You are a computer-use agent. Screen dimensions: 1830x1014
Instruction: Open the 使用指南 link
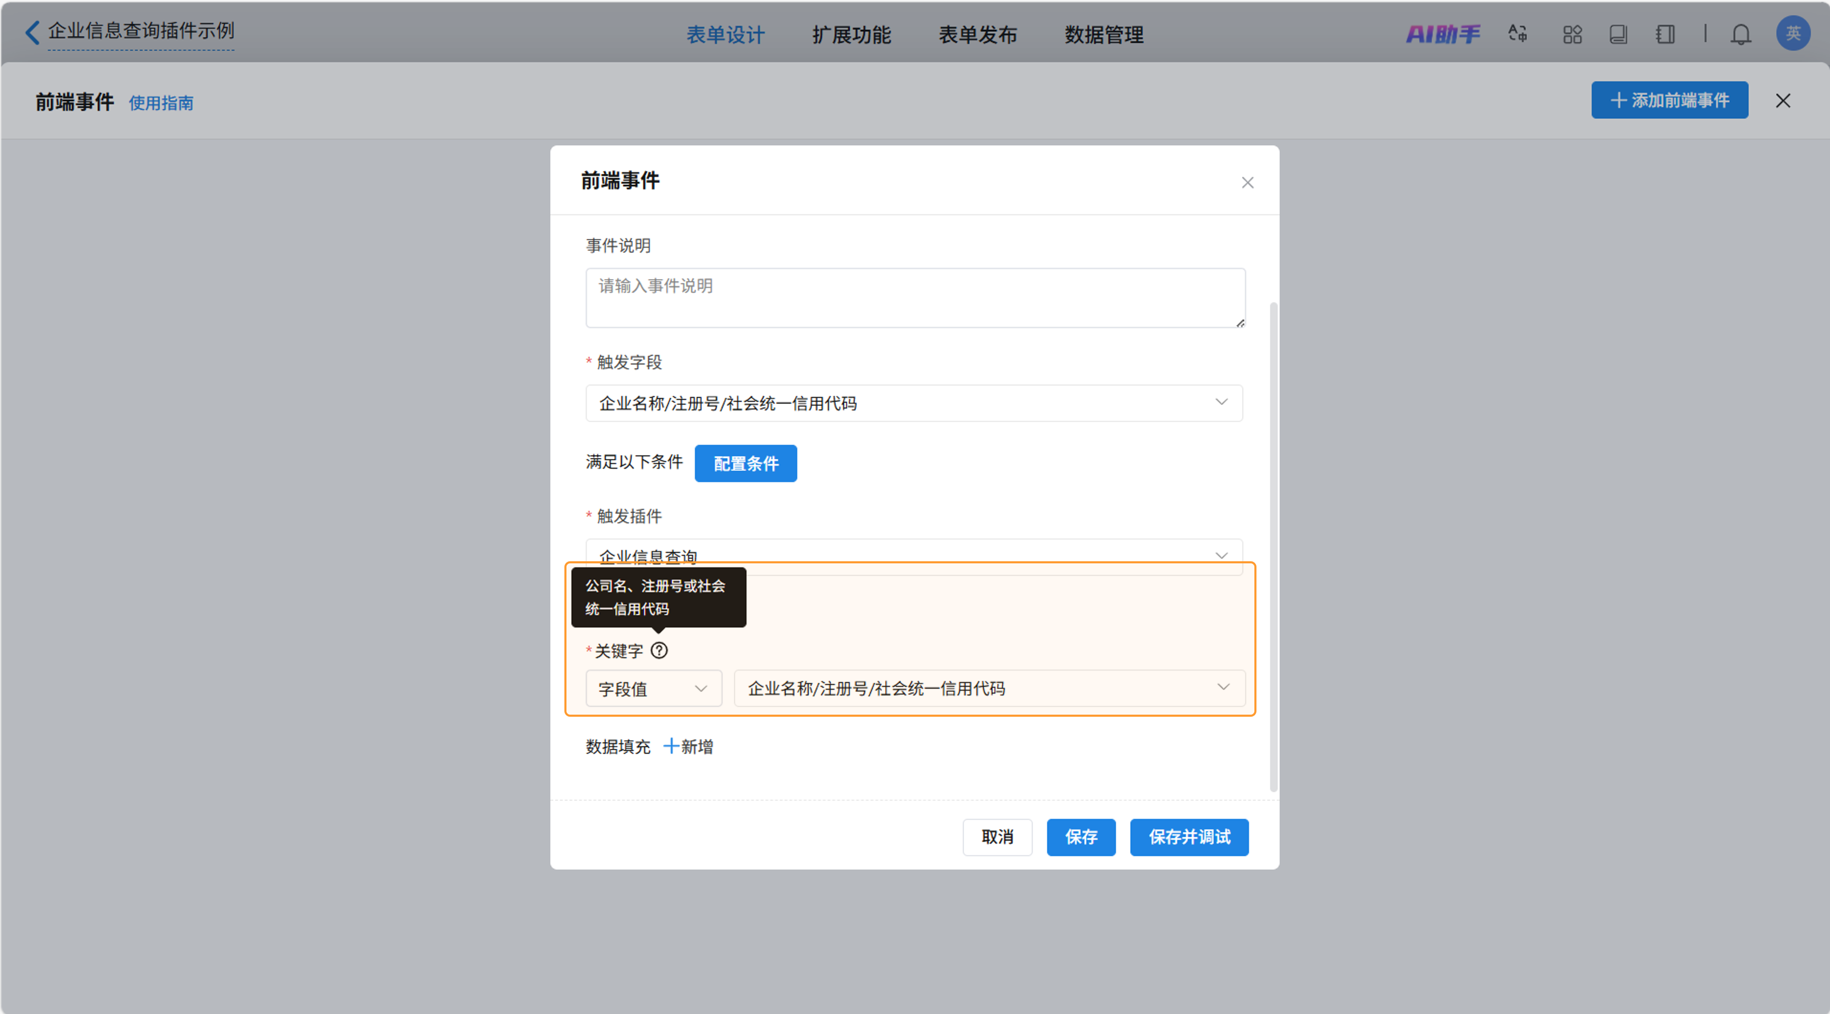161,103
